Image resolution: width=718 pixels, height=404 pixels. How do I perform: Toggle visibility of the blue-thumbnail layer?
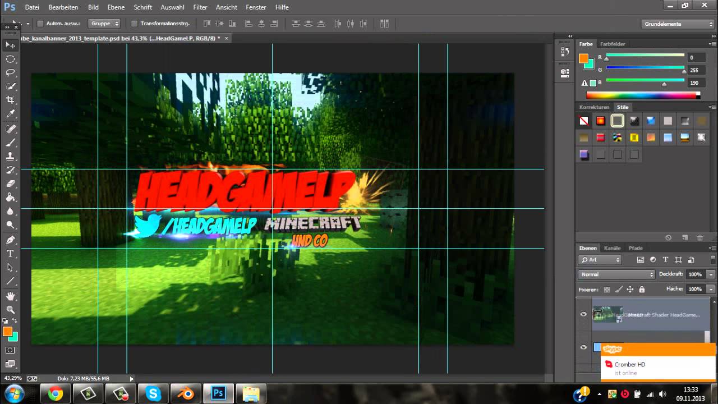pyautogui.click(x=583, y=347)
